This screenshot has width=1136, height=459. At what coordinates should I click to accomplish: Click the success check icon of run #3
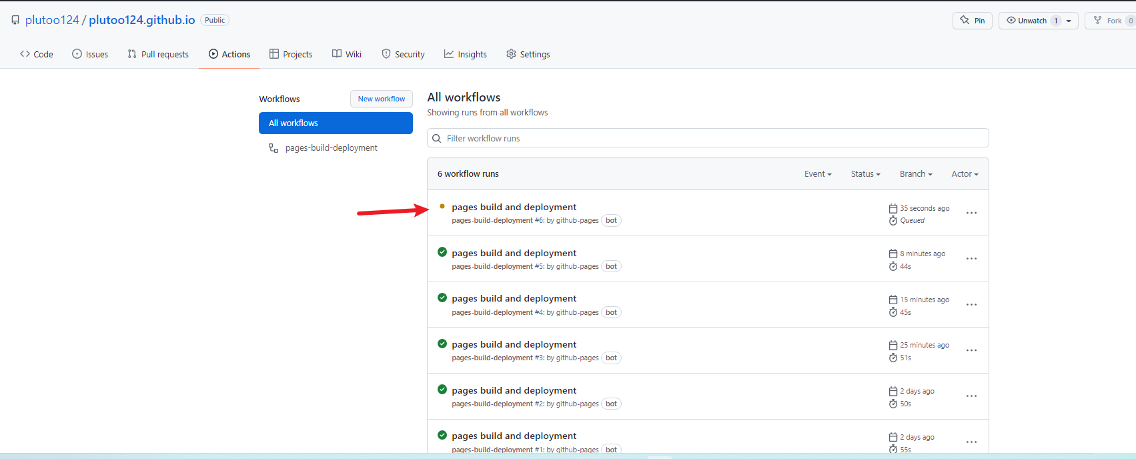442,344
